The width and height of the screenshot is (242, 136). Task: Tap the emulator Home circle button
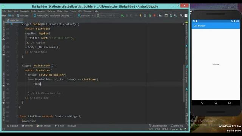tap(216, 103)
